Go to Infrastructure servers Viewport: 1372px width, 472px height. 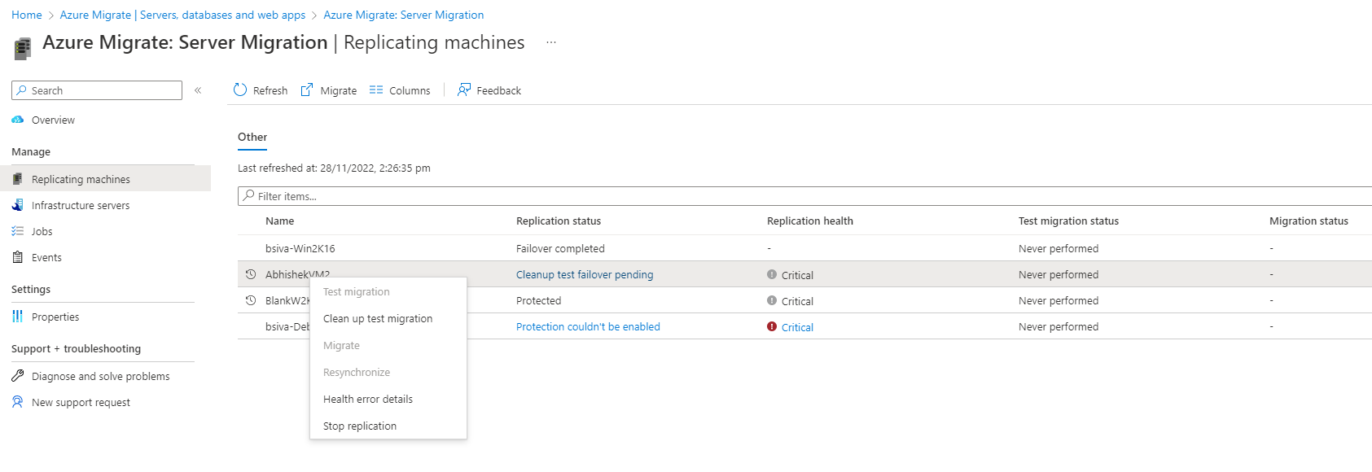80,206
